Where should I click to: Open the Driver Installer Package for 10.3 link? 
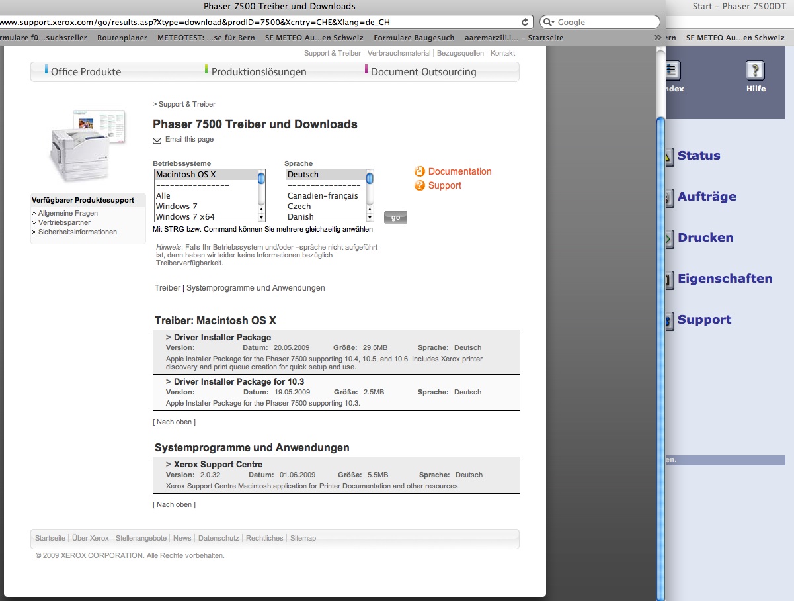coord(239,382)
